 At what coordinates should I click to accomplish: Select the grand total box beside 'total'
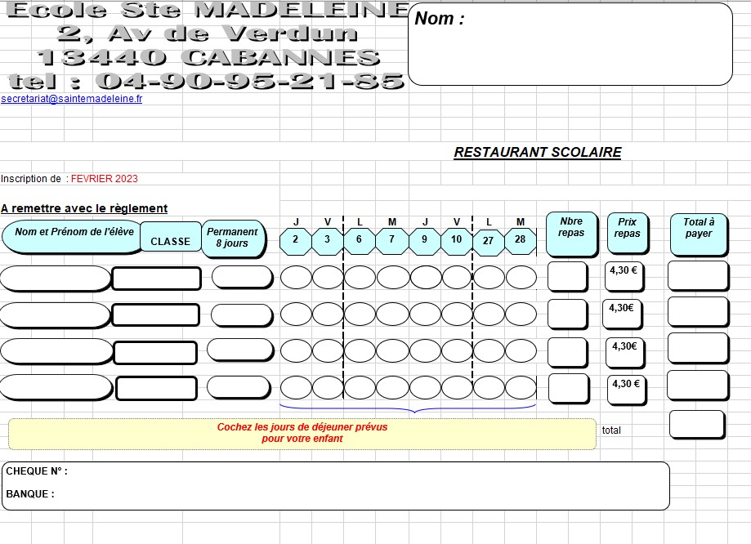click(697, 424)
